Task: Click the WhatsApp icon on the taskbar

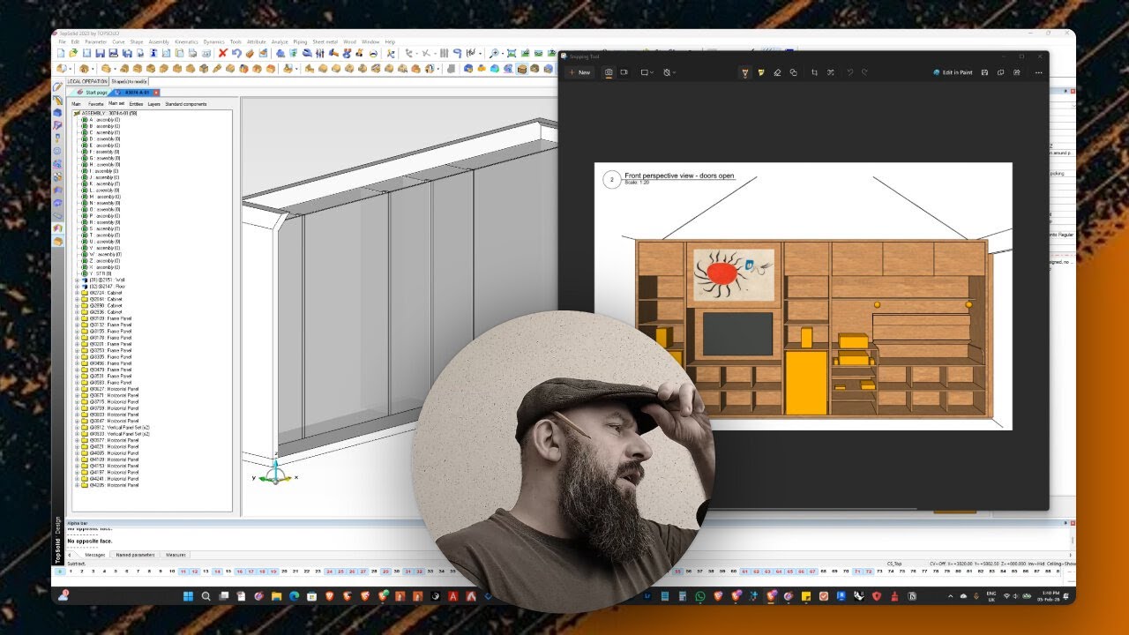Action: [700, 596]
